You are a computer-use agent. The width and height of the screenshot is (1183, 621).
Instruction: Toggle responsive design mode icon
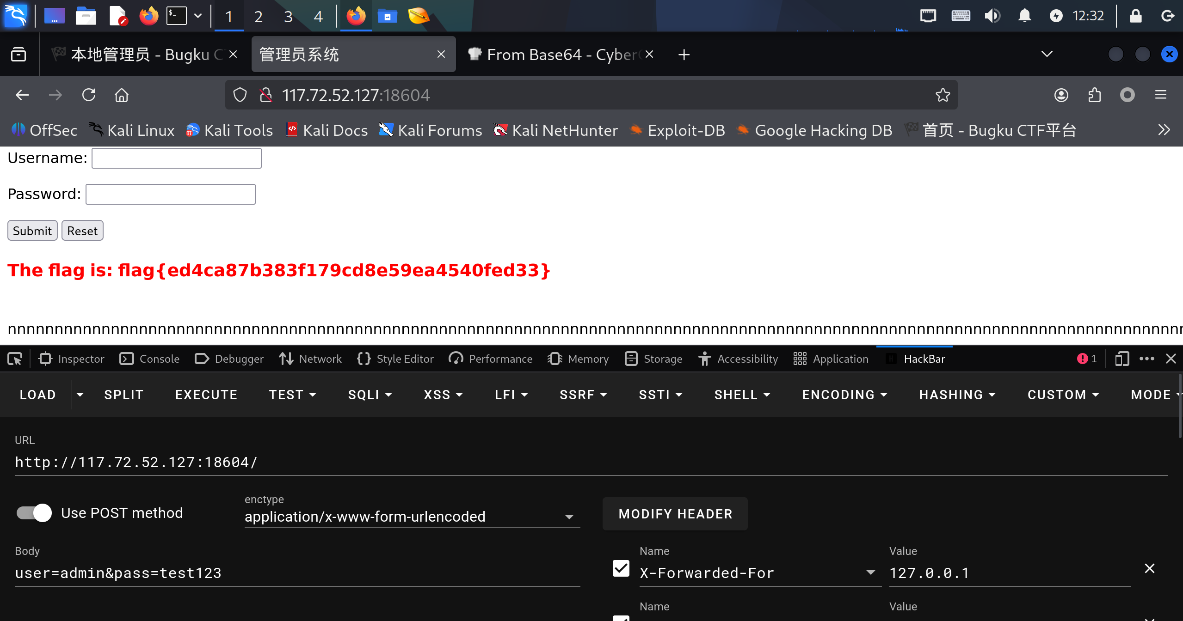(1121, 359)
